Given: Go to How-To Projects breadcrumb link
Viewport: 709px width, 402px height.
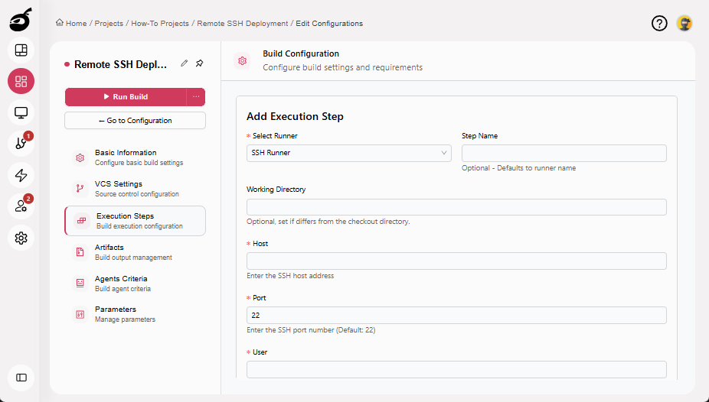Looking at the screenshot, I should pos(160,24).
